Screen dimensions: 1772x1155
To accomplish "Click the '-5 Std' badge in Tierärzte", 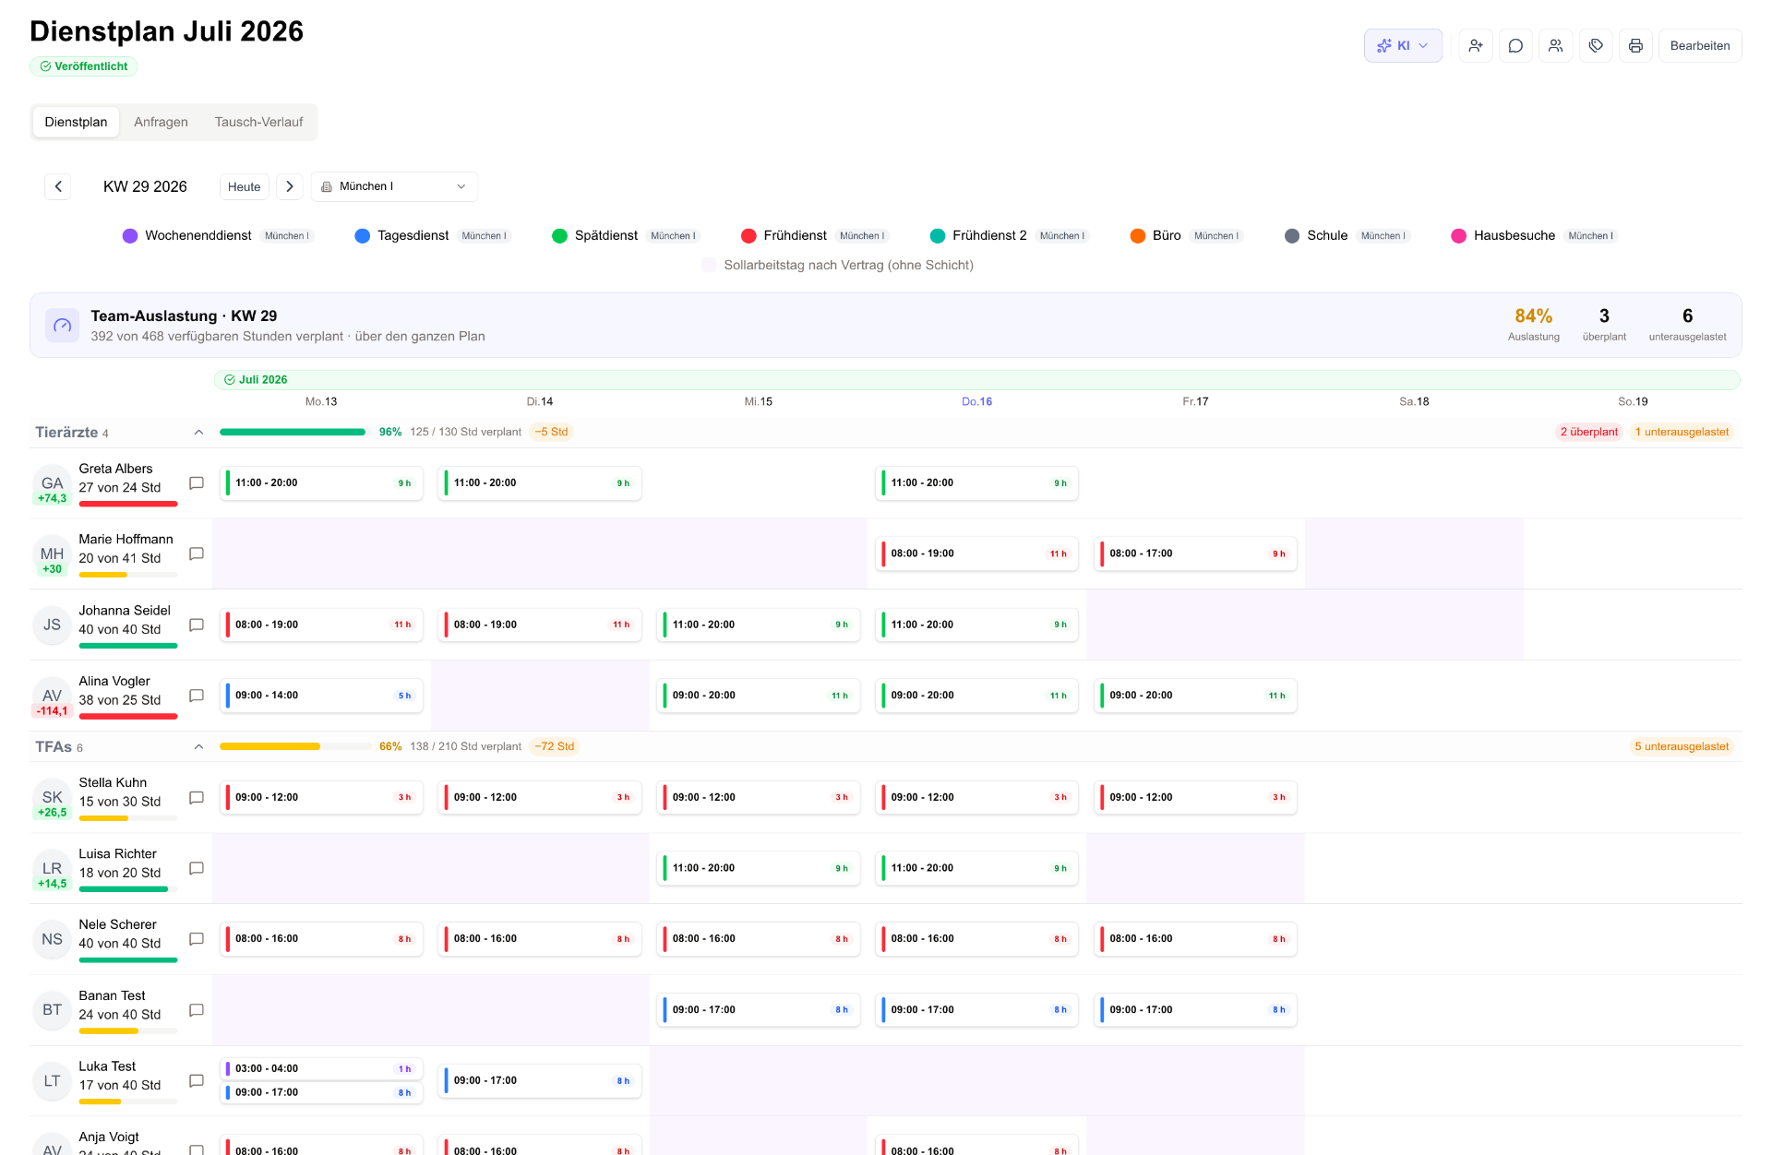I will [x=551, y=432].
